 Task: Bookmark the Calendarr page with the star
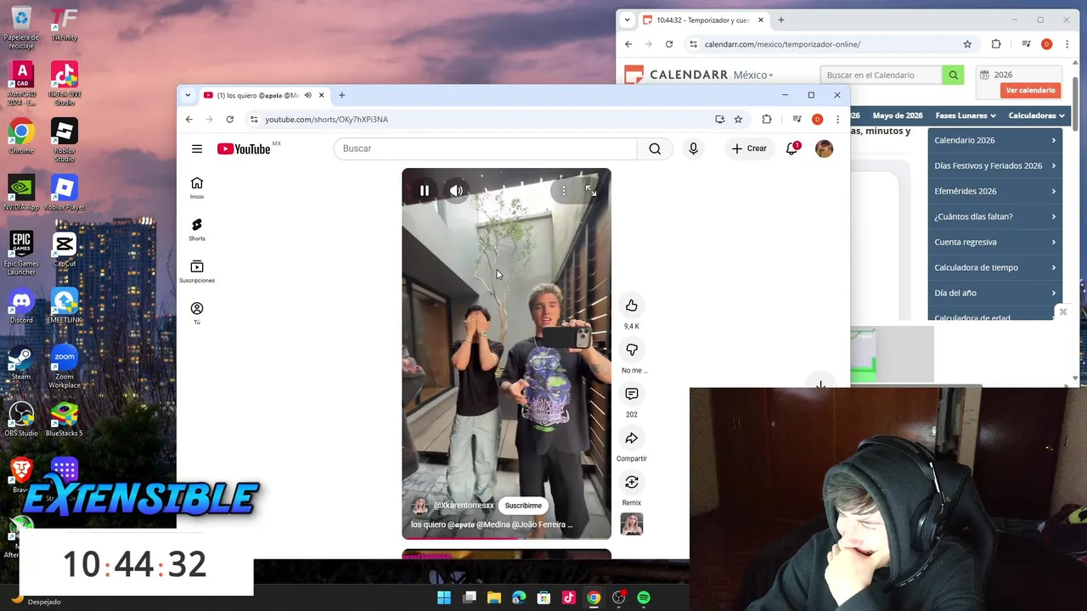click(x=967, y=44)
